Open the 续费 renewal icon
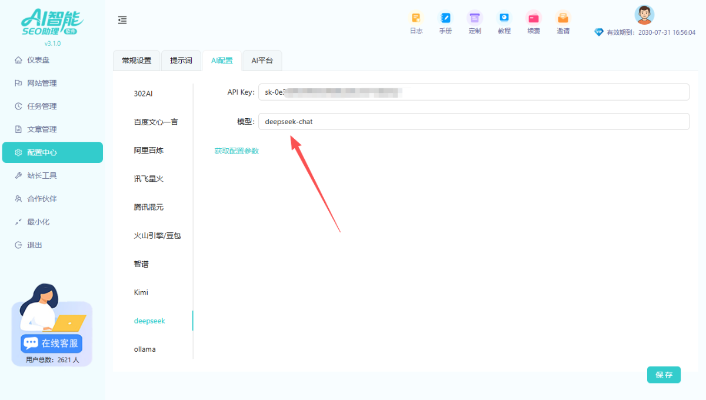 point(534,18)
